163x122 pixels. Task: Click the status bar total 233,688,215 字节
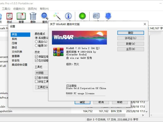tap(112, 120)
